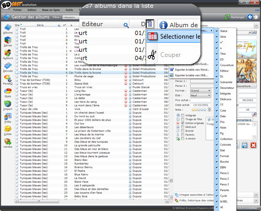The width and height of the screenshot is (261, 211).
Task: Click the Recharger button label
Action: [238, 17]
